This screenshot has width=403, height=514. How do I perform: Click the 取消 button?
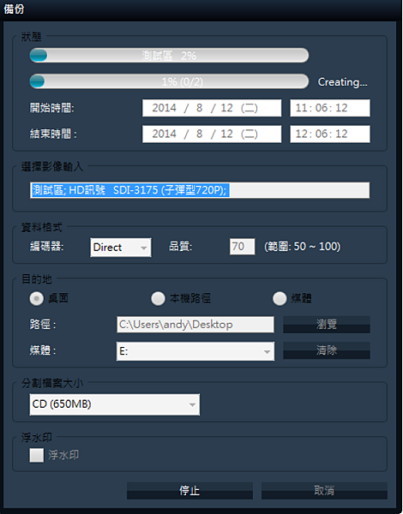pyautogui.click(x=324, y=491)
